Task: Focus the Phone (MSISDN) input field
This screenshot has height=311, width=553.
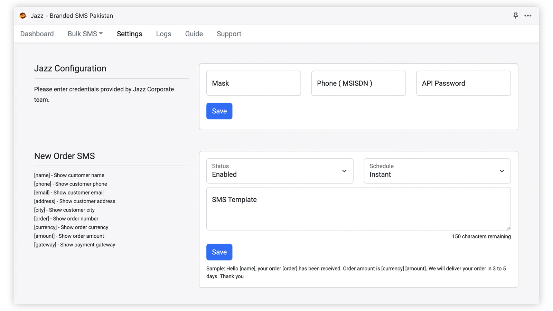Action: (x=358, y=83)
